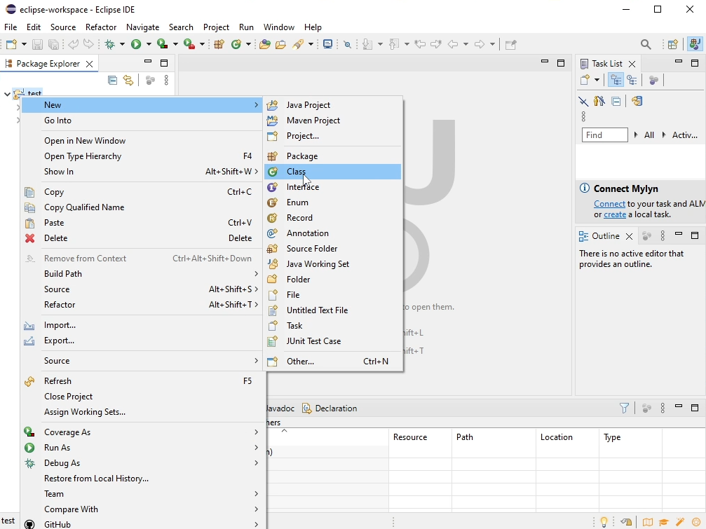The image size is (706, 529).
Task: Toggle Scheduled presentation in Task List
Action: pyautogui.click(x=632, y=80)
